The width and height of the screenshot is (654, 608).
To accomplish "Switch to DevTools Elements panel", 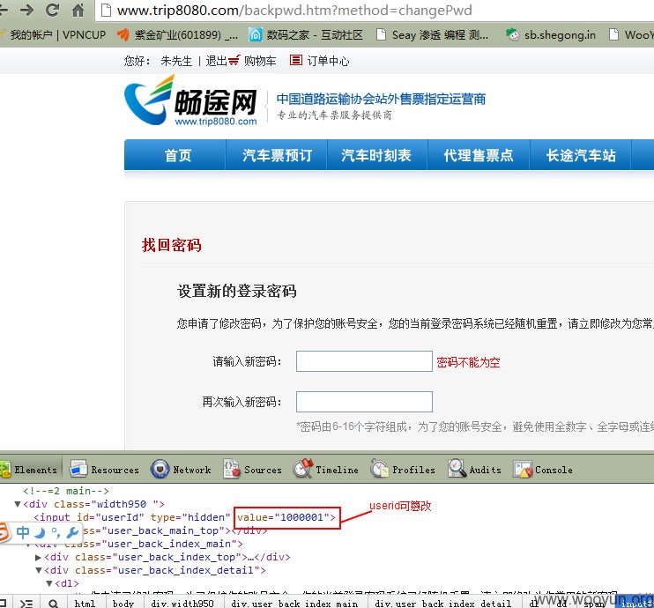I will [29, 470].
